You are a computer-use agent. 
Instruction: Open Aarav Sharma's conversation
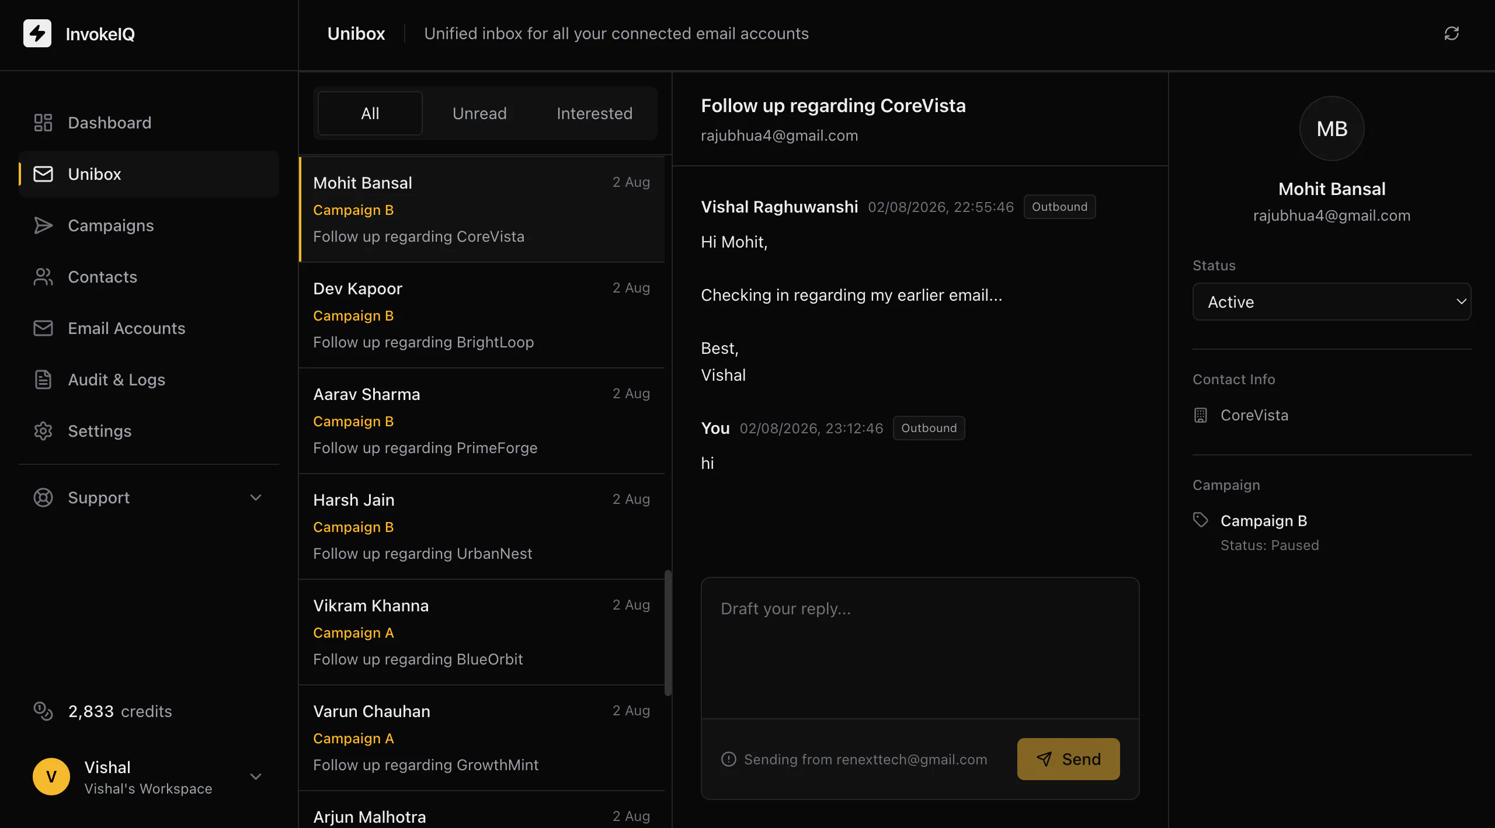point(482,421)
